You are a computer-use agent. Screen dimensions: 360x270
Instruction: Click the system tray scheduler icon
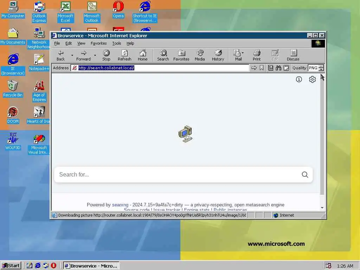(328, 266)
